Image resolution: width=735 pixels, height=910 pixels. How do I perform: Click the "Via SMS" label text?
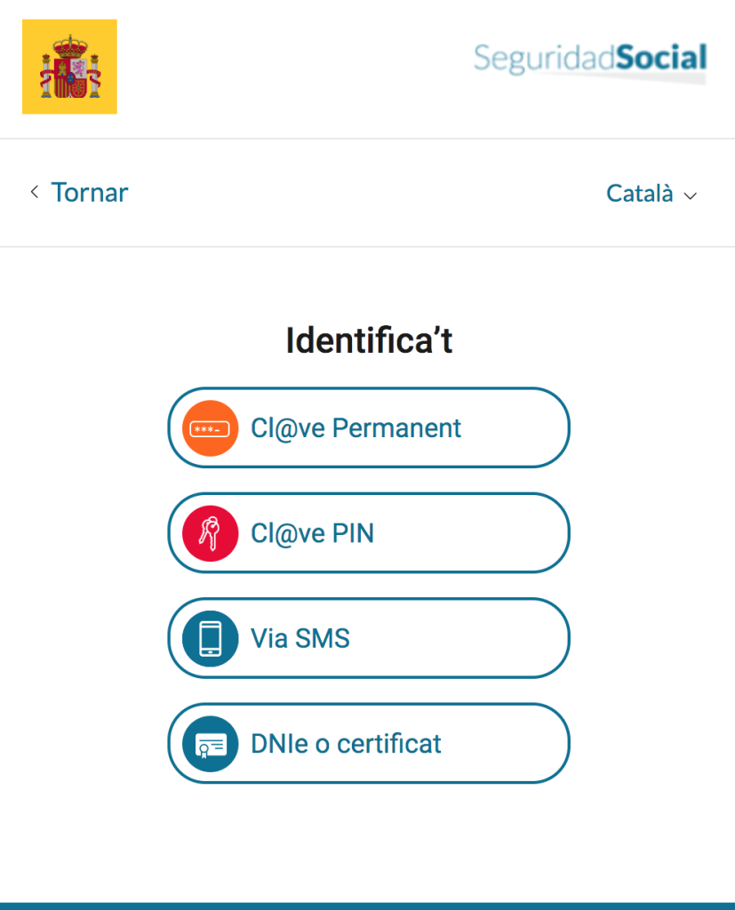[300, 638]
